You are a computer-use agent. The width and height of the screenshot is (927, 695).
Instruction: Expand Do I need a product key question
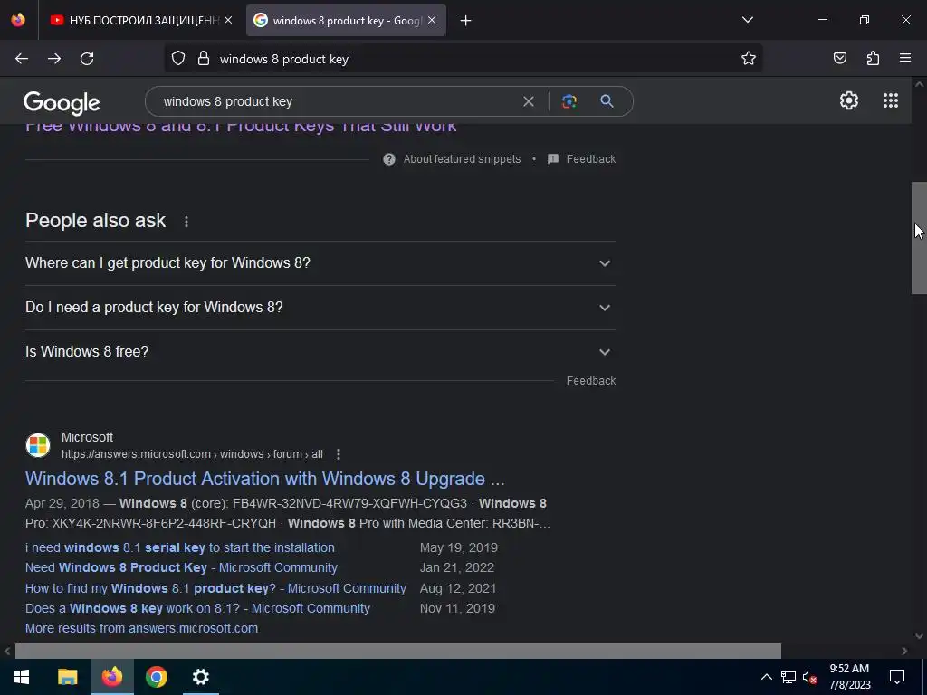coord(320,308)
